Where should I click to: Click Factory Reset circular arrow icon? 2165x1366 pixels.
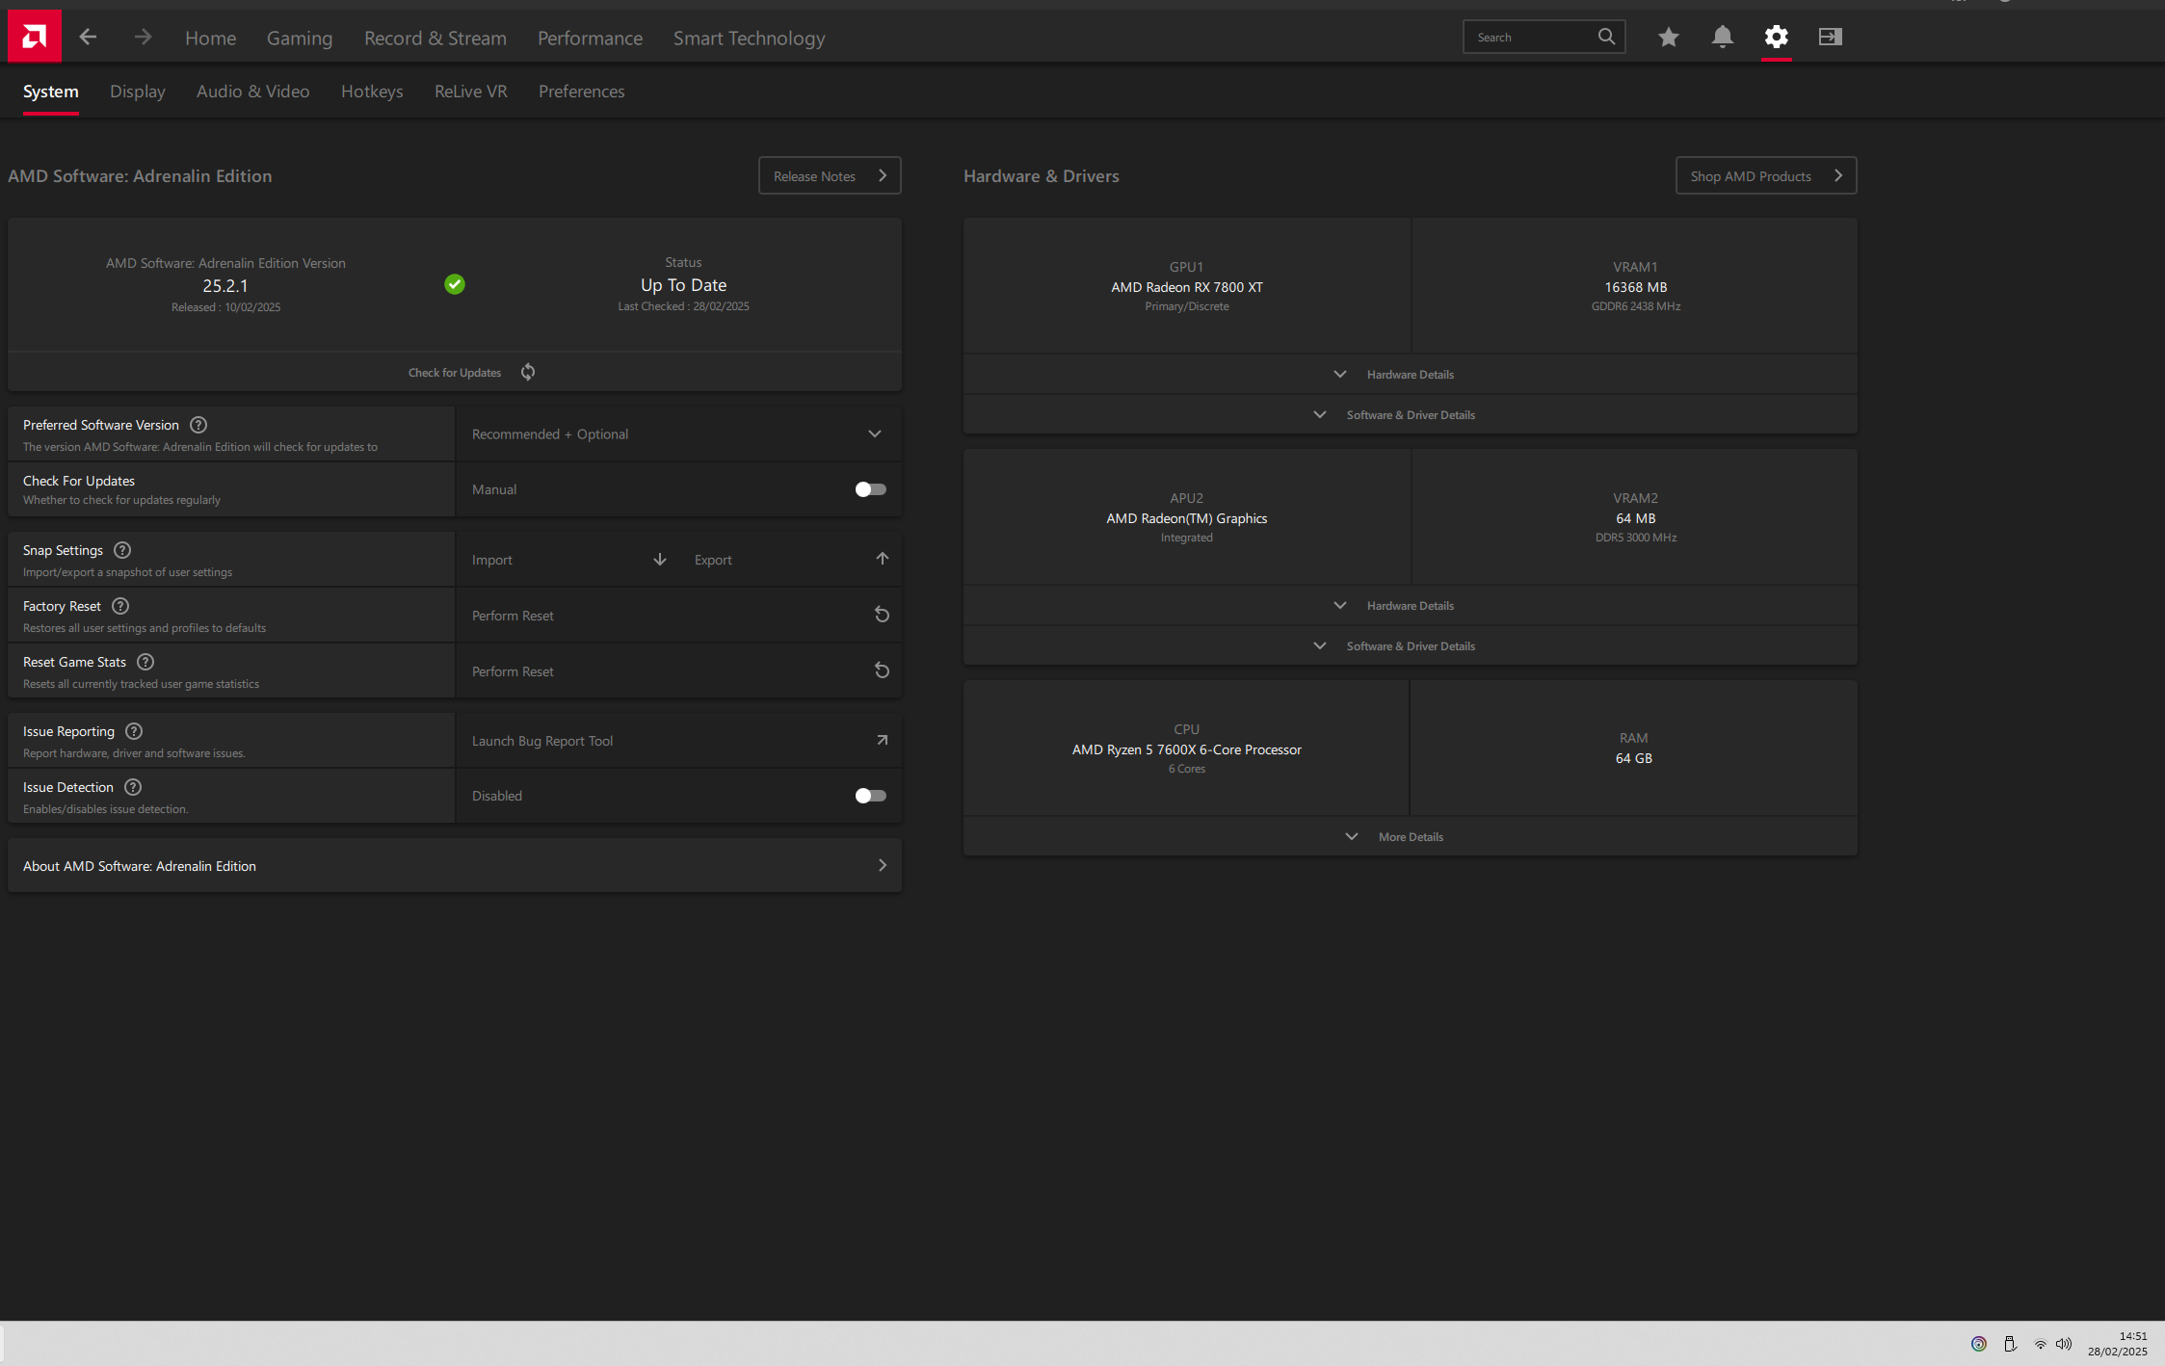click(882, 615)
